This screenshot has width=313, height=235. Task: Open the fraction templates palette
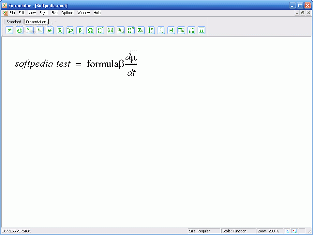[121, 30]
